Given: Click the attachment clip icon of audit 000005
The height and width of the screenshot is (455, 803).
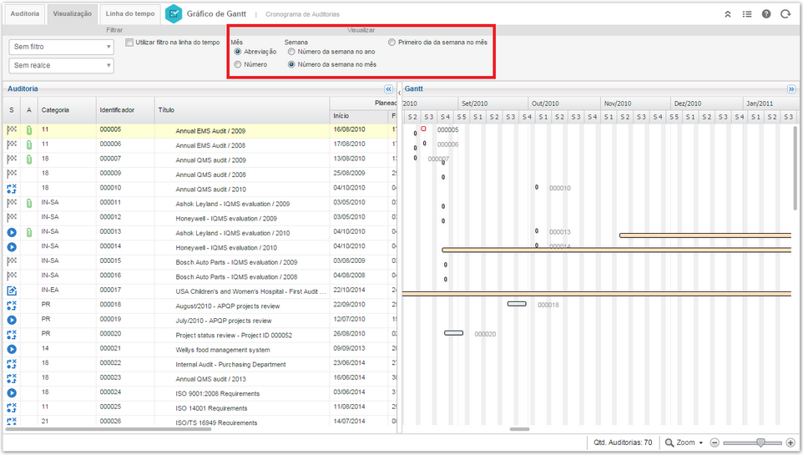Looking at the screenshot, I should point(29,131).
